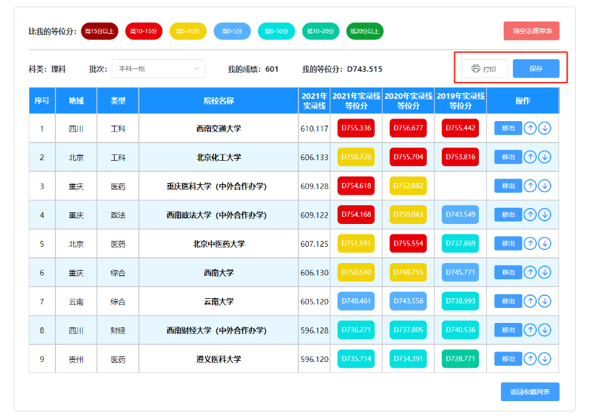Click the 院校名称 column header
The image size is (589, 418).
pyautogui.click(x=219, y=100)
